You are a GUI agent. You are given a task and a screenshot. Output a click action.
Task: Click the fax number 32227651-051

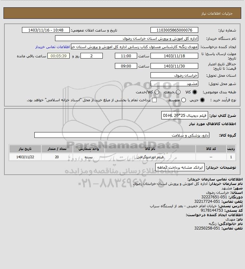214,197
